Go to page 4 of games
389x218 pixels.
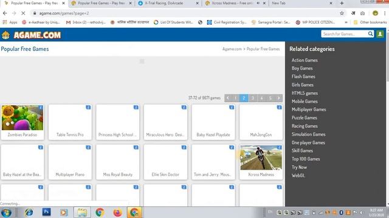pyautogui.click(x=261, y=98)
